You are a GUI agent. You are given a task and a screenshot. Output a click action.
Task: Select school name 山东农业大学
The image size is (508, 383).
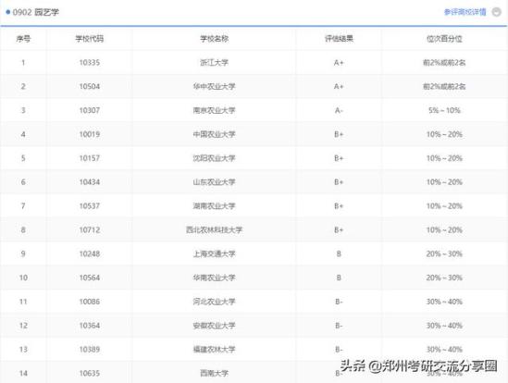[214, 182]
